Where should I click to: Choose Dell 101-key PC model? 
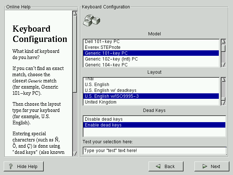pyautogui.click(x=102, y=42)
